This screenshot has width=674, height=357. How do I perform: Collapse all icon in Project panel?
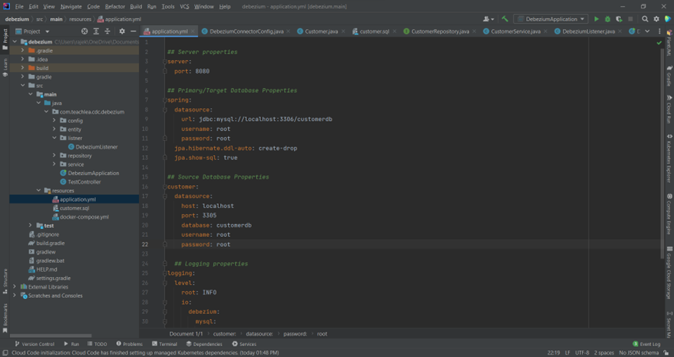(108, 31)
